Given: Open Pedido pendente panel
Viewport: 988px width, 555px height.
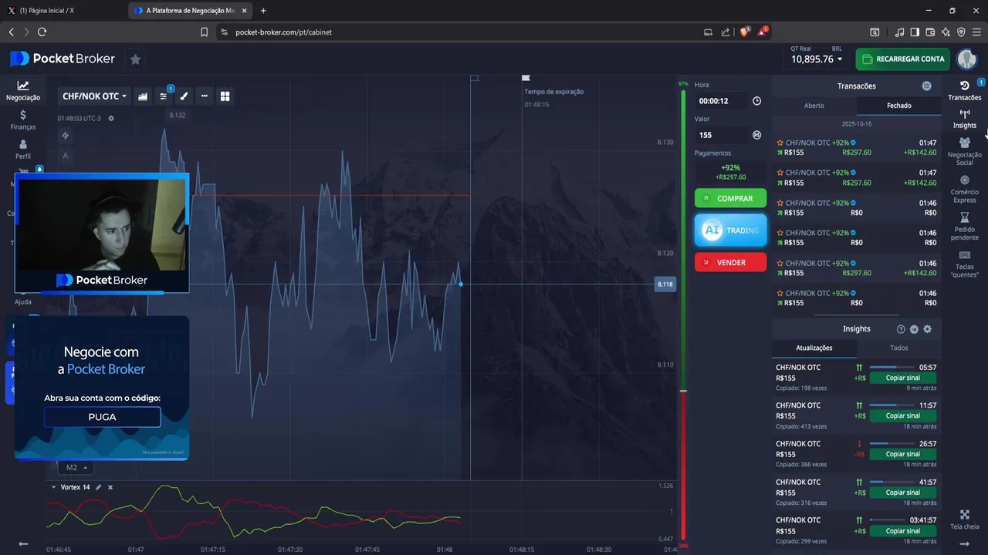Looking at the screenshot, I should (964, 227).
